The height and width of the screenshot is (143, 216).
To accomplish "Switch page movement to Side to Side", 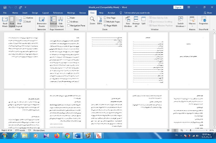I will (x=61, y=21).
